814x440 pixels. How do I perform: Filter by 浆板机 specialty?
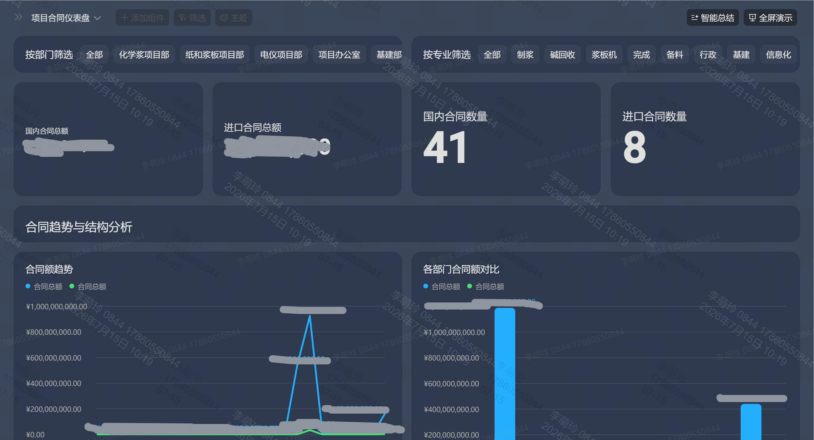[x=604, y=55]
